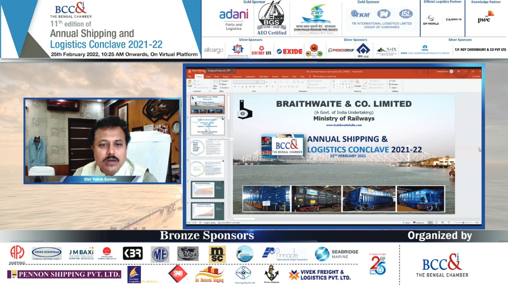Open the Review ribbon tab
Screen dimensions: 508x285
[x=285, y=76]
